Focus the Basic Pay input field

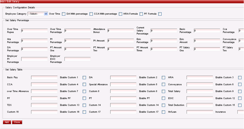44,77
